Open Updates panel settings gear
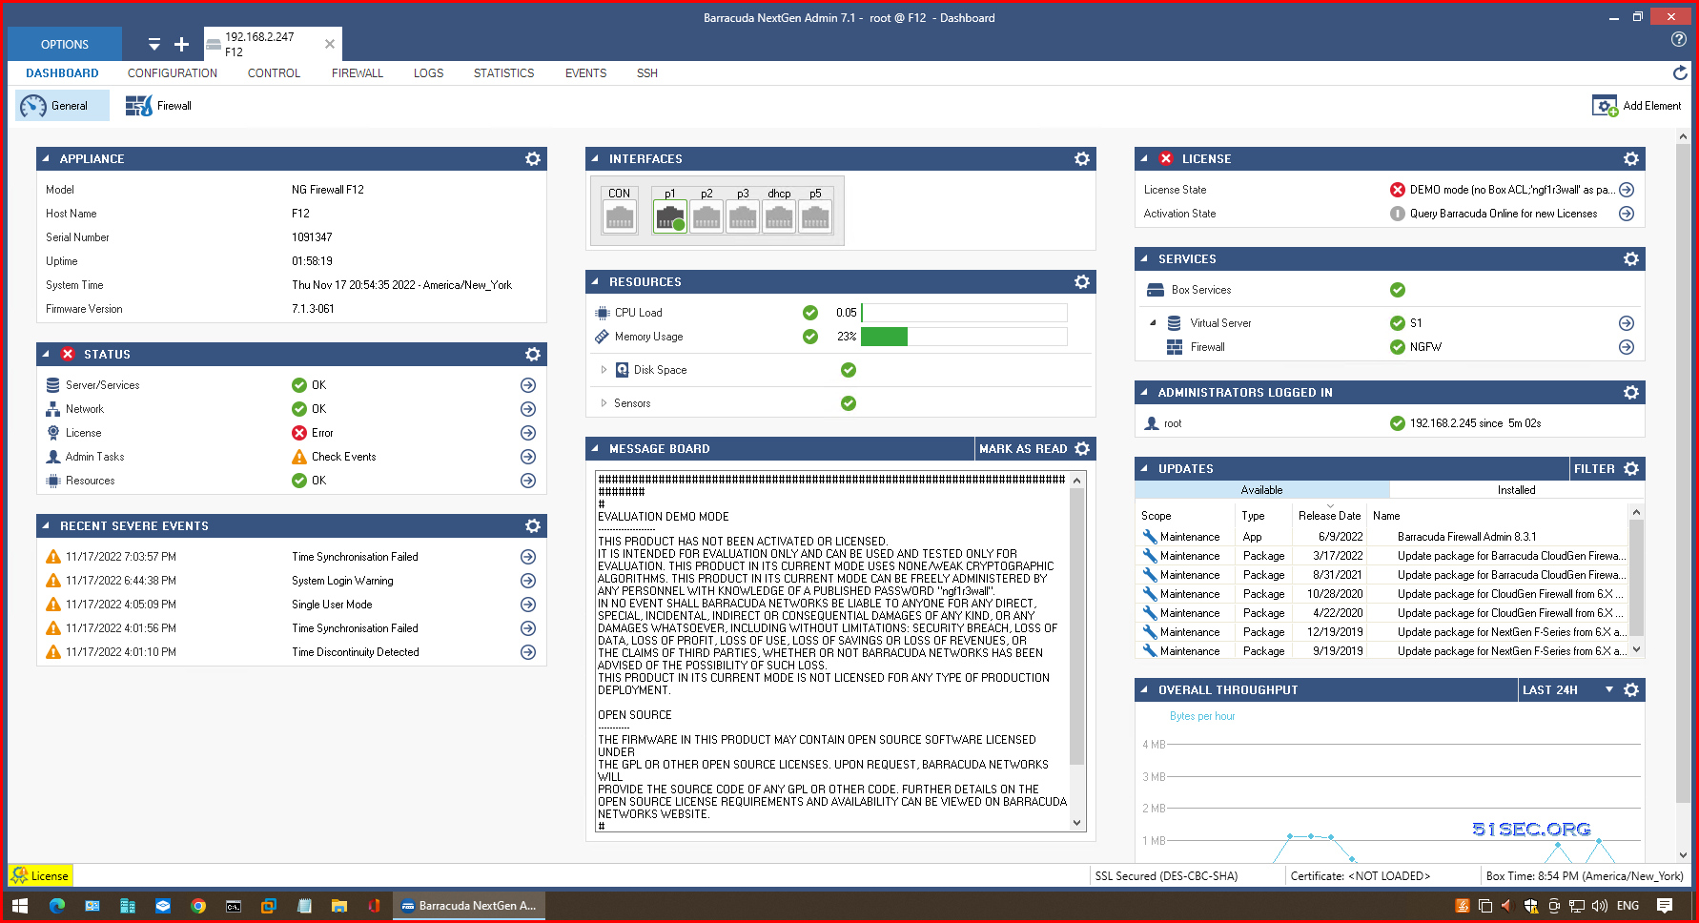This screenshot has height=923, width=1699. coord(1631,469)
